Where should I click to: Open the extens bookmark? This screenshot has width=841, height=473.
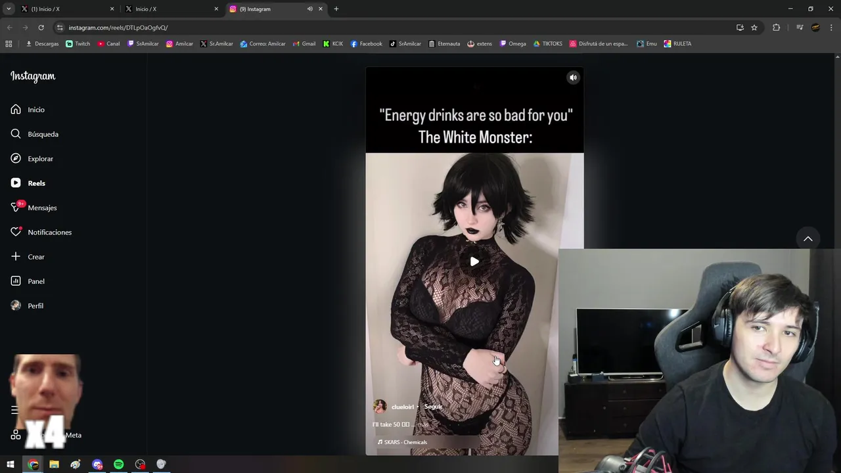point(480,44)
